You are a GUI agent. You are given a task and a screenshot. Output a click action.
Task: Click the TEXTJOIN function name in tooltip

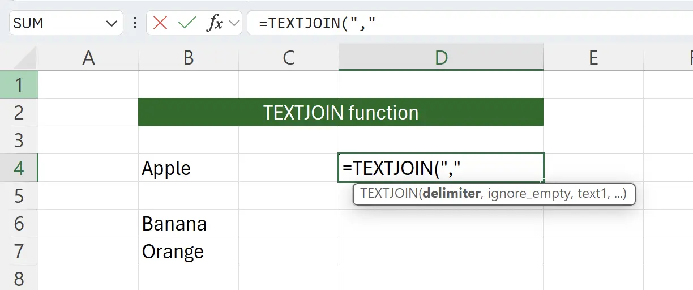(x=388, y=194)
